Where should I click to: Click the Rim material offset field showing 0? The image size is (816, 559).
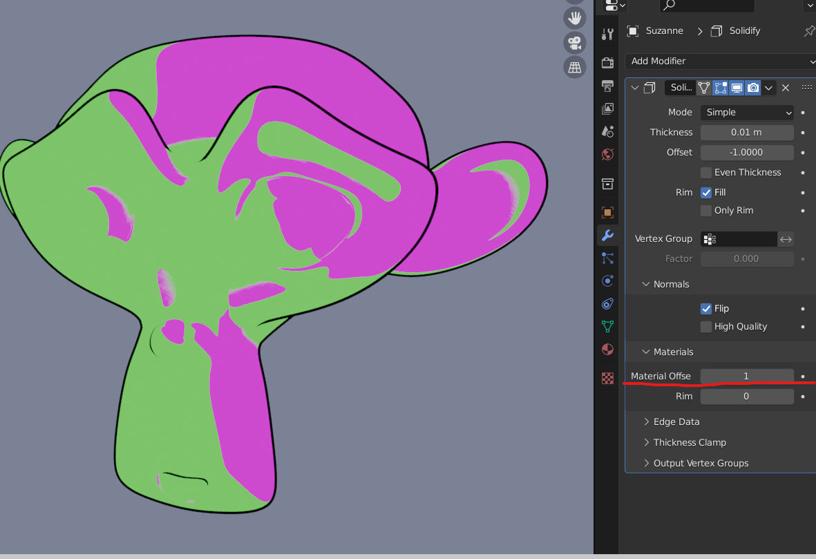pos(747,397)
